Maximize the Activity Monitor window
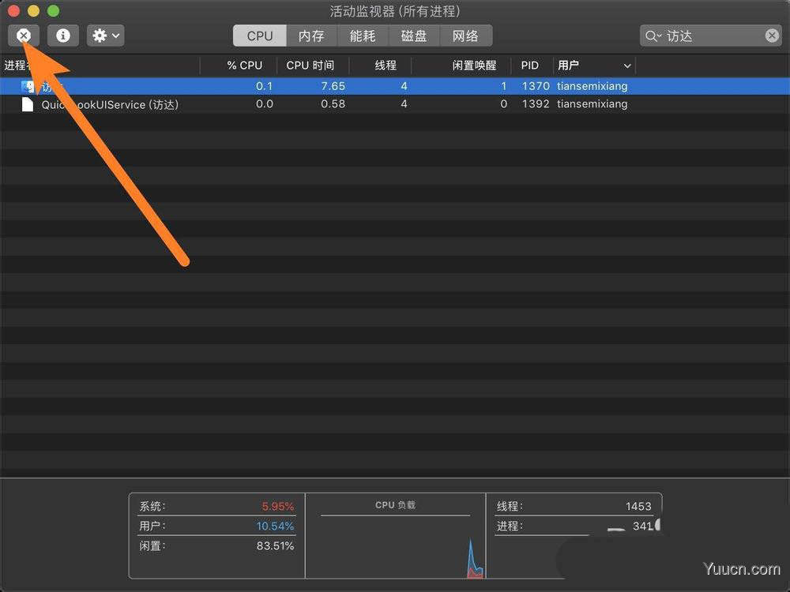The image size is (790, 592). click(54, 10)
